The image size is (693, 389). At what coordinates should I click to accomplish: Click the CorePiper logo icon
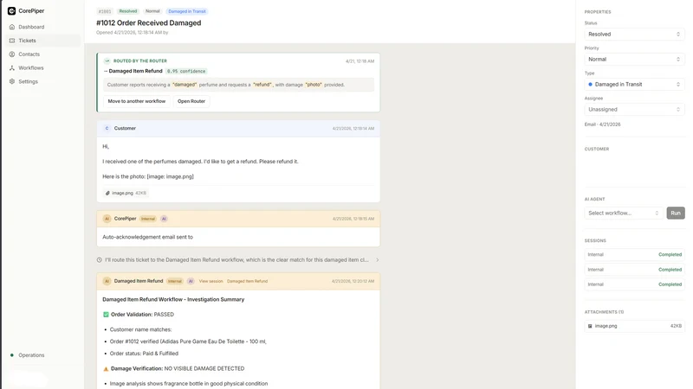pos(11,10)
